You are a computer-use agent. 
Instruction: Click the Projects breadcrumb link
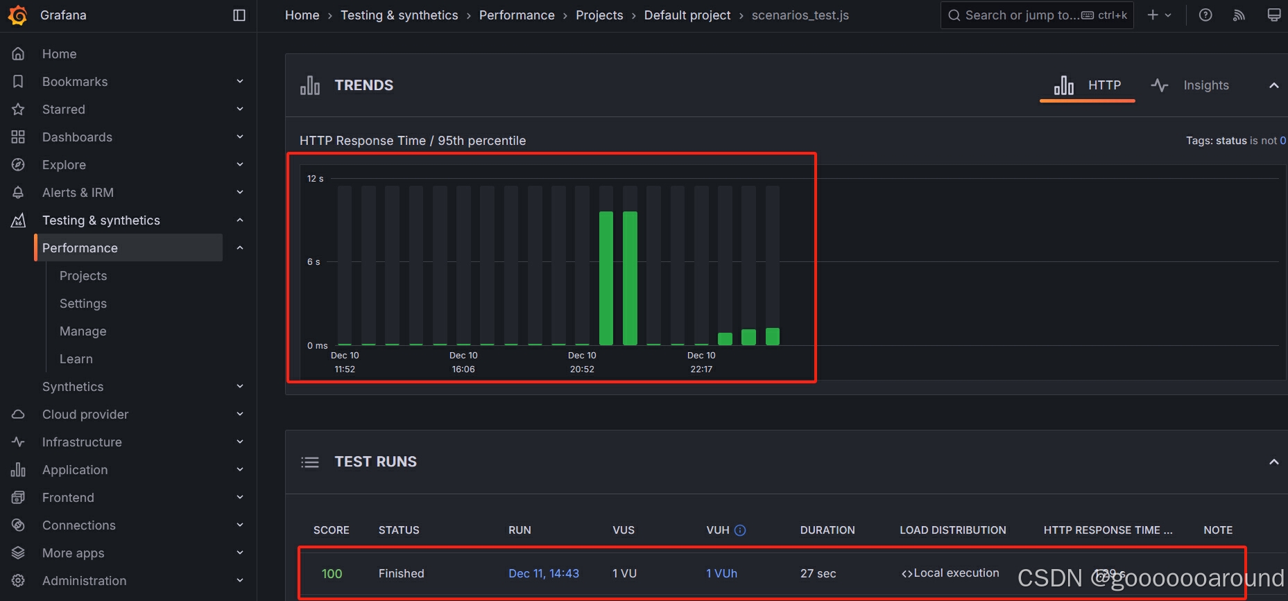tap(599, 15)
